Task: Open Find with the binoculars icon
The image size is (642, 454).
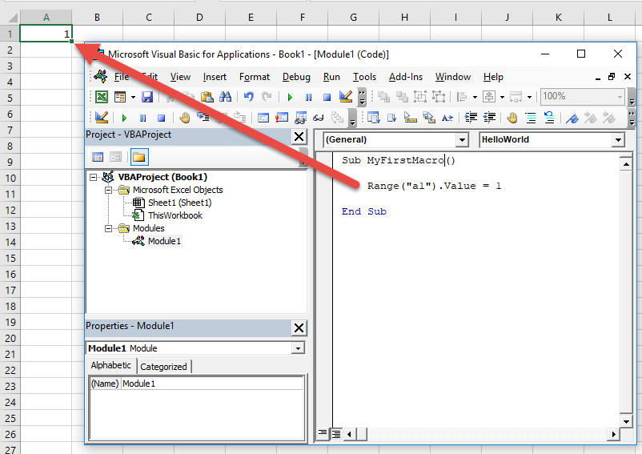Action: tap(226, 97)
